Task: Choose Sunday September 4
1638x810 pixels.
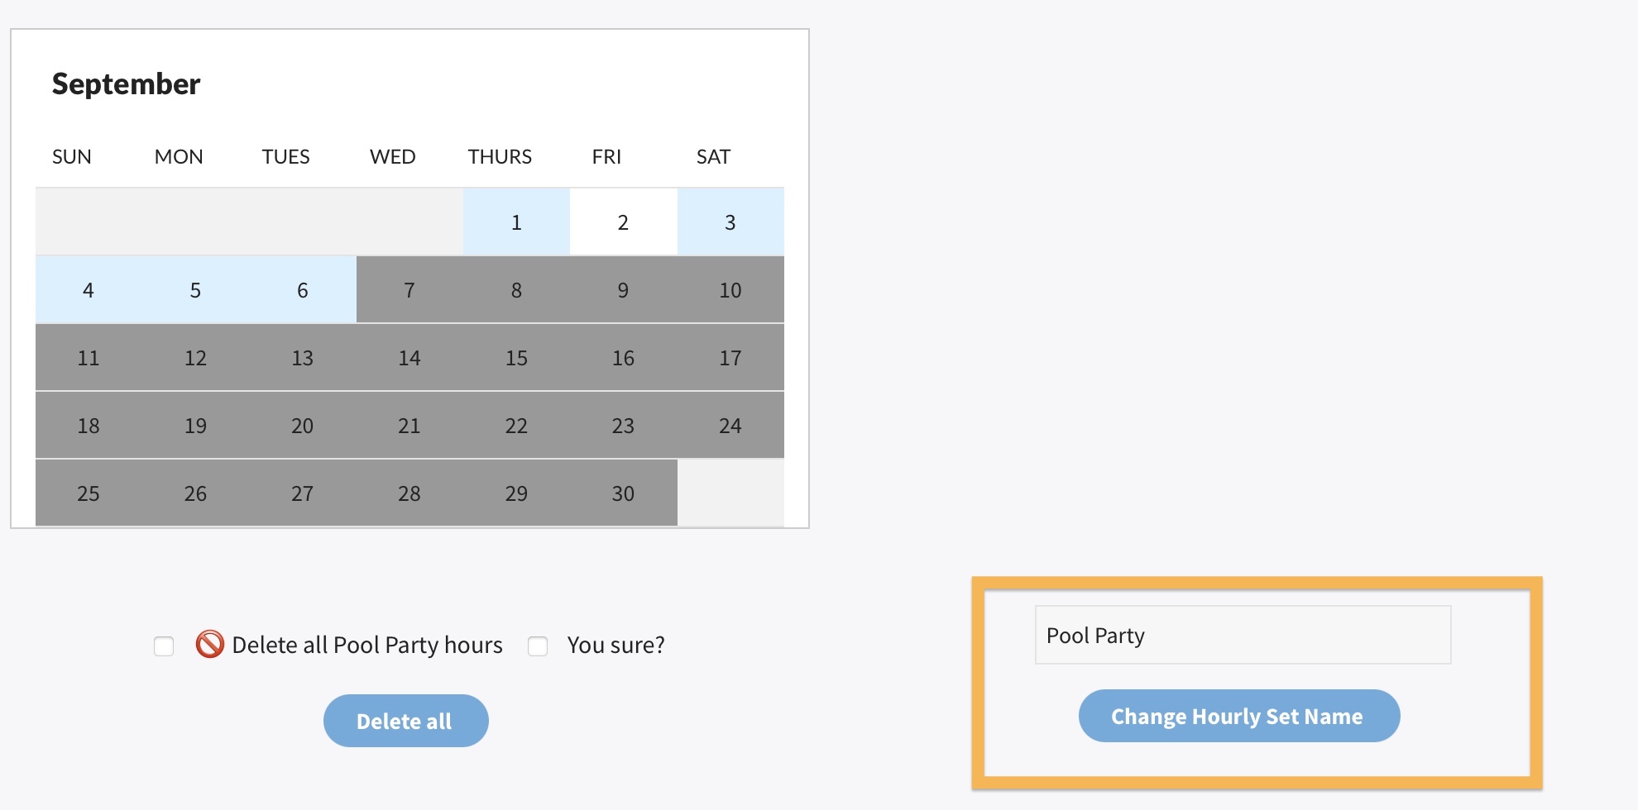Action: (x=89, y=290)
